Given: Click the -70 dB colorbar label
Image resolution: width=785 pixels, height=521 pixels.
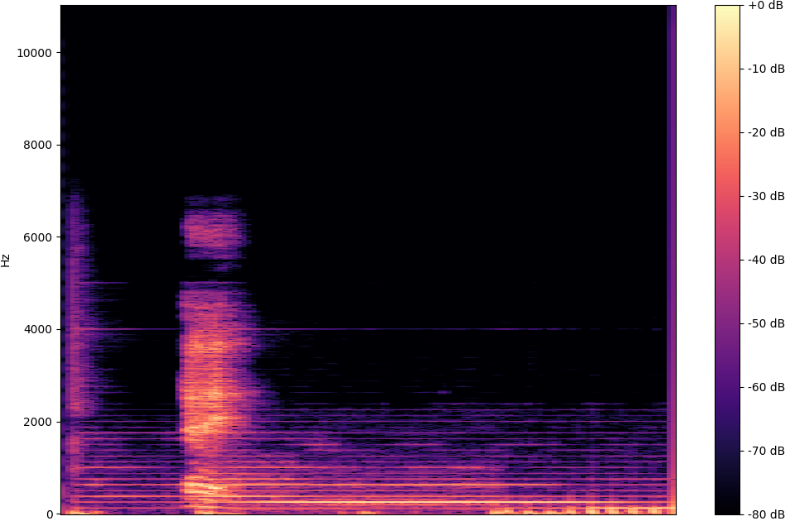Looking at the screenshot, I should (x=766, y=451).
